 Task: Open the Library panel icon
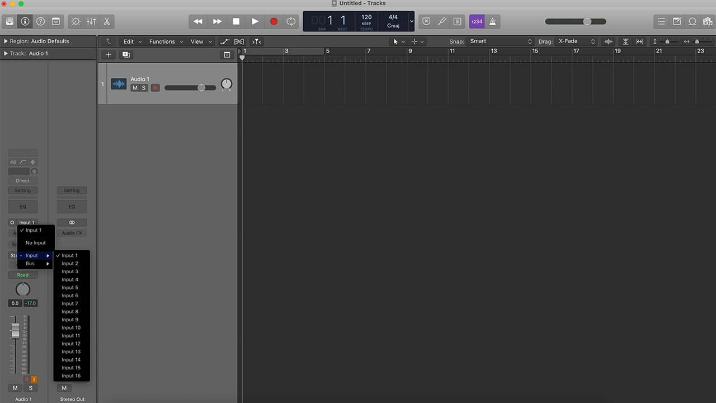pos(10,21)
